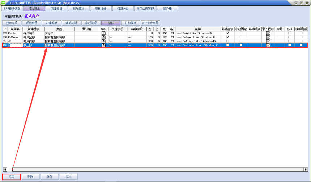Open 录入提示 icon in the 客户简称 row

(268, 41)
